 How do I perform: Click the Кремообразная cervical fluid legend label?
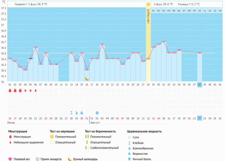point(143,148)
